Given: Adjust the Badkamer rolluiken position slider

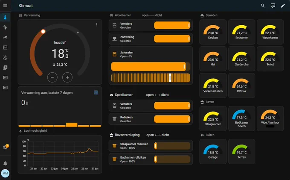Looking at the screenshot, I should 172,159.
